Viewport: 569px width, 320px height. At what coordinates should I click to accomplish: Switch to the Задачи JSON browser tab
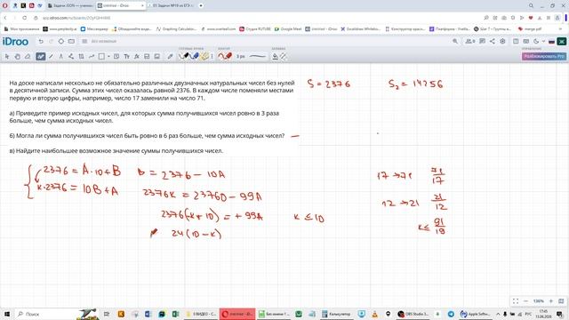coord(70,6)
